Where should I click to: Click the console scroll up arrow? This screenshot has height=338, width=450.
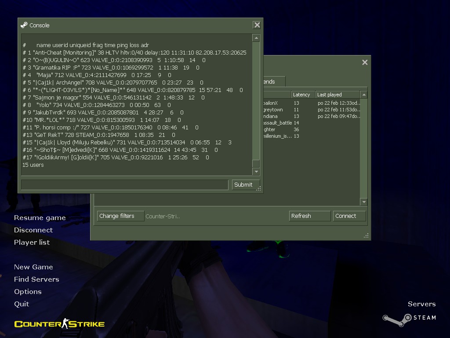coord(256,38)
